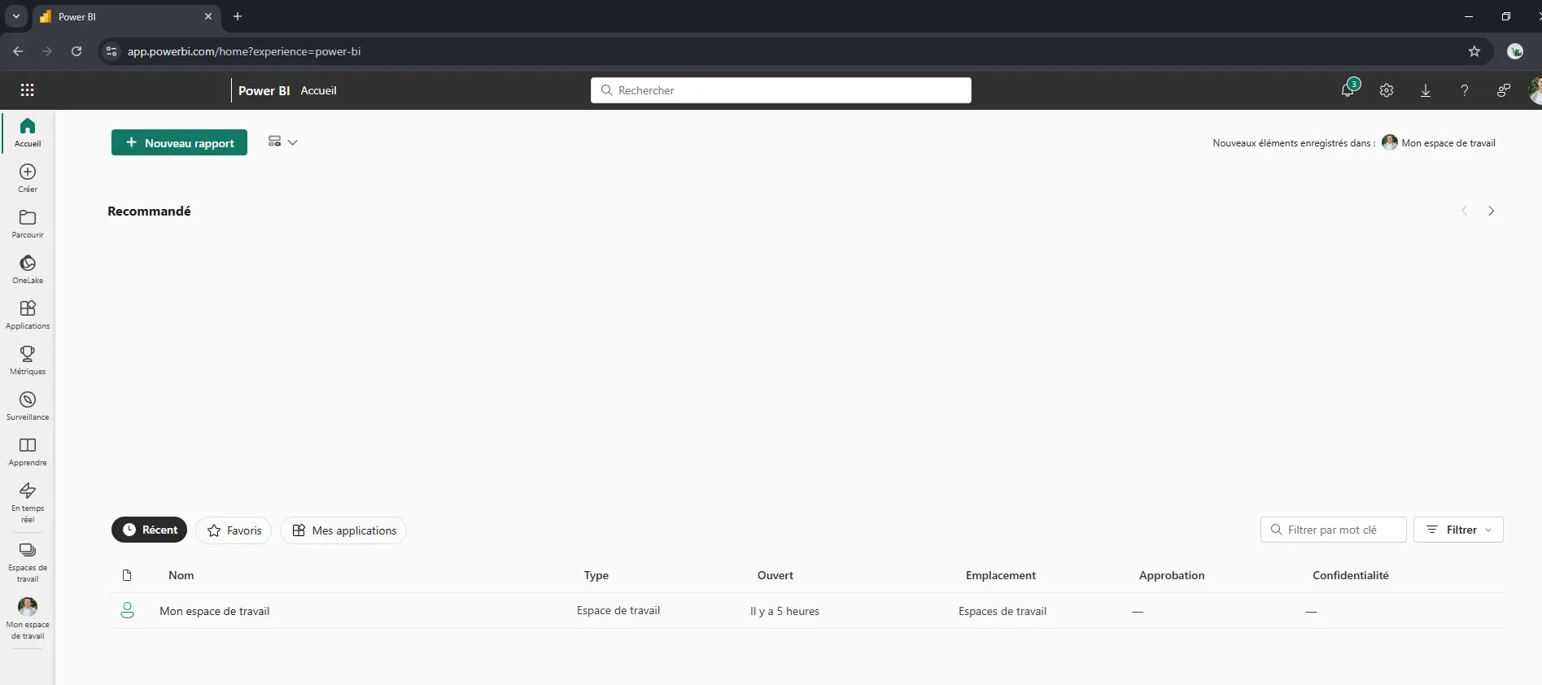The width and height of the screenshot is (1542, 685).
Task: Close the Power BI browser tab
Action: click(208, 16)
